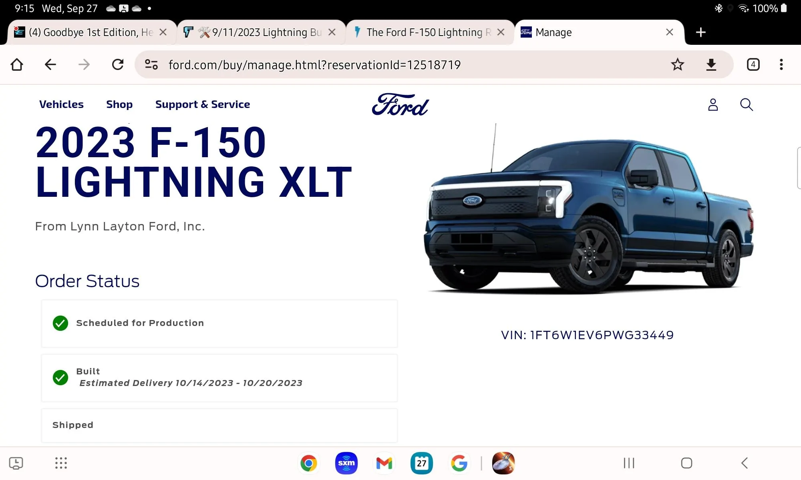Open the browser three-dot menu
This screenshot has width=801, height=480.
point(781,64)
